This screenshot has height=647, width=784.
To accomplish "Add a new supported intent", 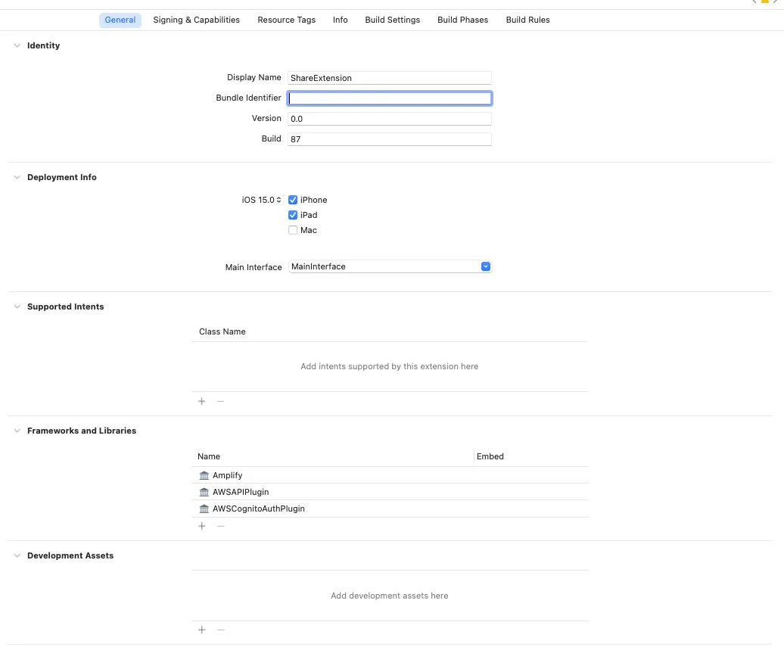I will (202, 401).
